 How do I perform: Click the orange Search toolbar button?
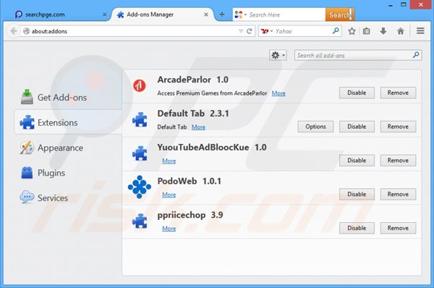340,14
